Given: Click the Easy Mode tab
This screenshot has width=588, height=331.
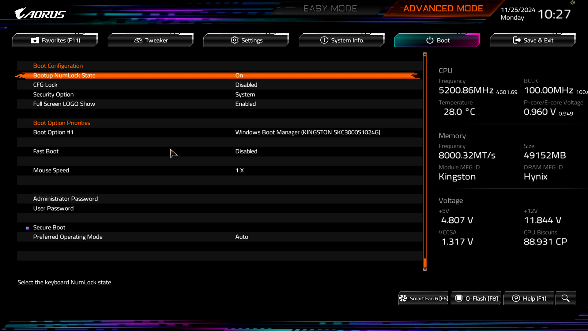Looking at the screenshot, I should tap(331, 8).
